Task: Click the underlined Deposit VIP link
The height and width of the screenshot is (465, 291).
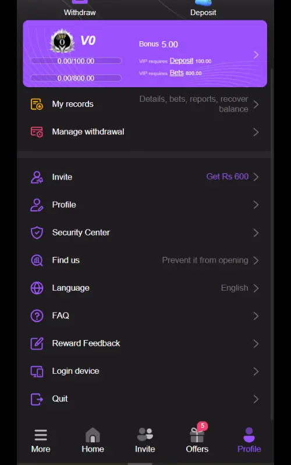Action: (182, 61)
